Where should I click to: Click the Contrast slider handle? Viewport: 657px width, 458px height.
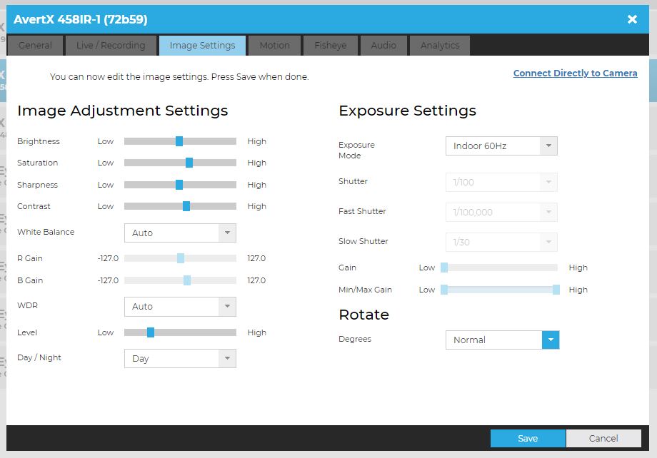click(x=186, y=206)
